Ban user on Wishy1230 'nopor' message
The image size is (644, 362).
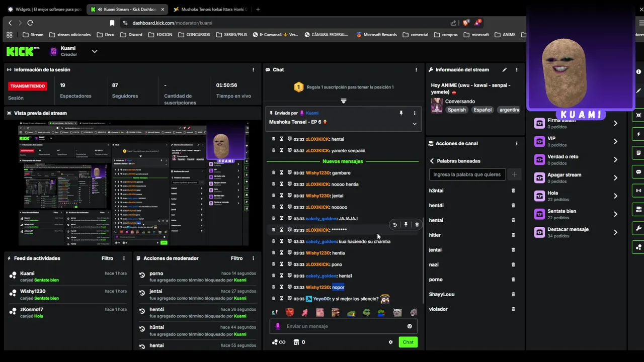click(289, 287)
